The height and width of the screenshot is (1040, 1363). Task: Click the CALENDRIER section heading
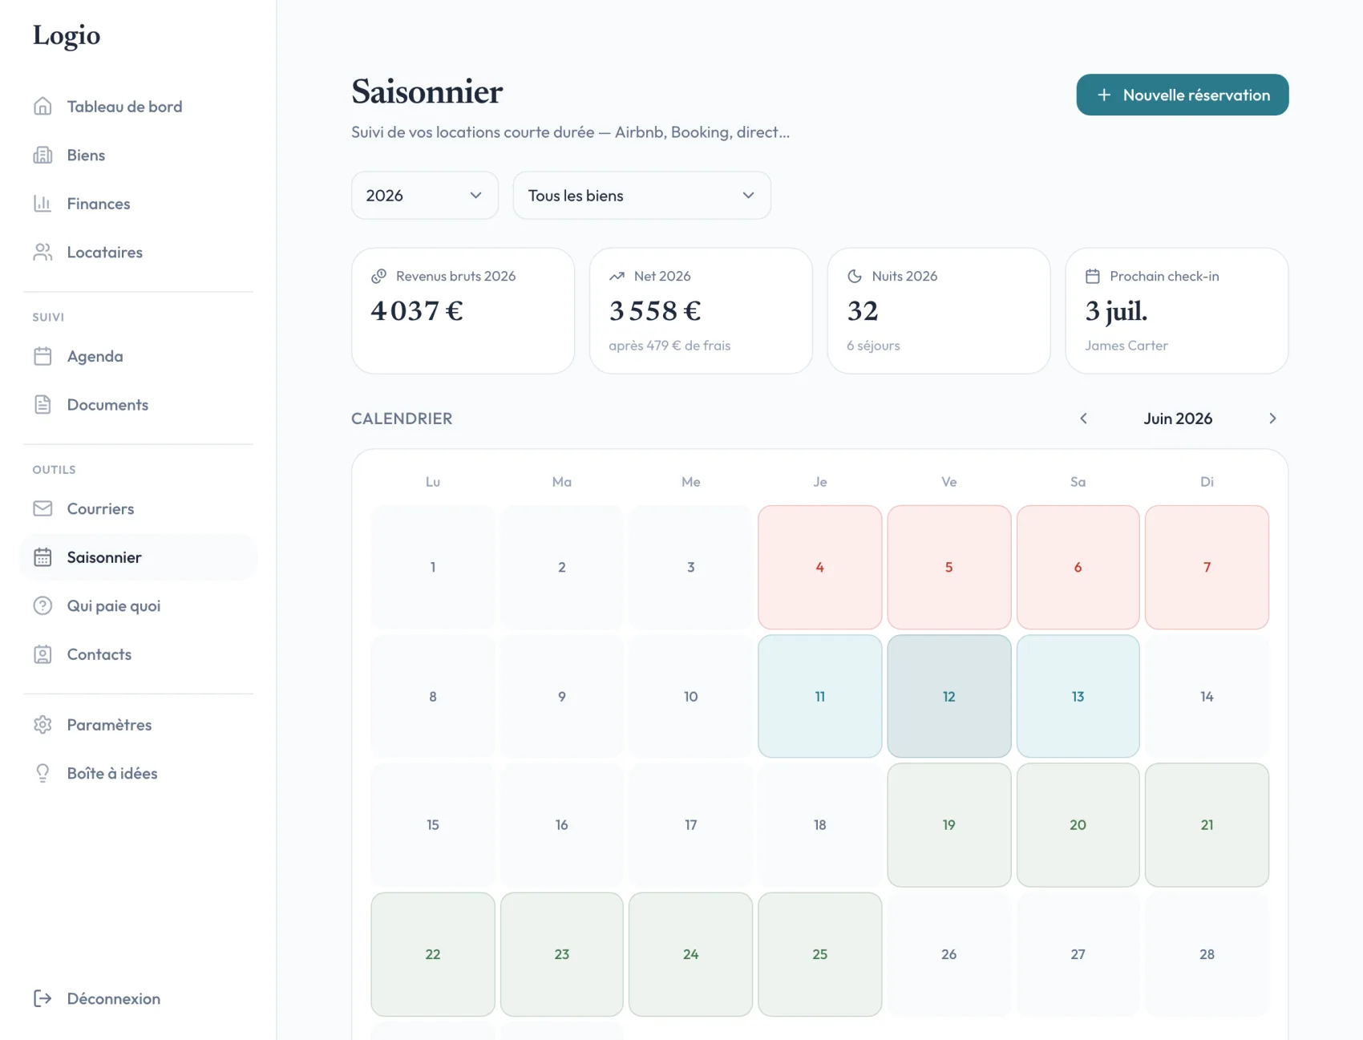click(402, 419)
